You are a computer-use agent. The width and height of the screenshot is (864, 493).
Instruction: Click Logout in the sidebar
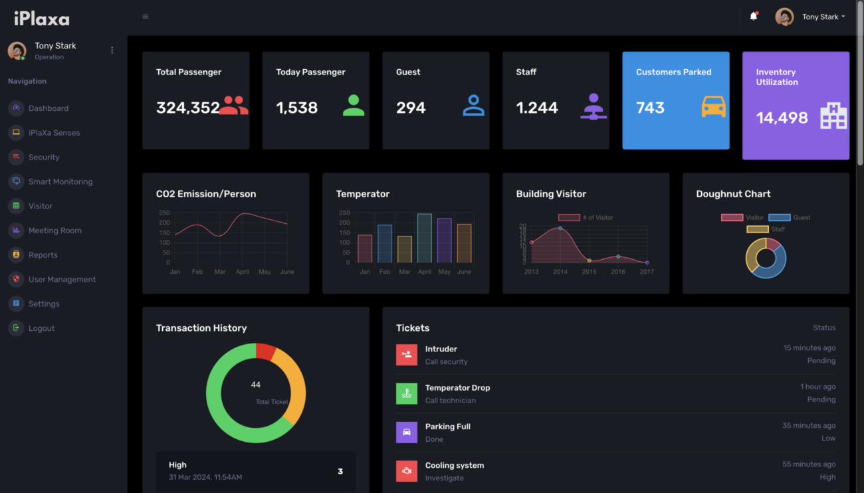click(41, 328)
